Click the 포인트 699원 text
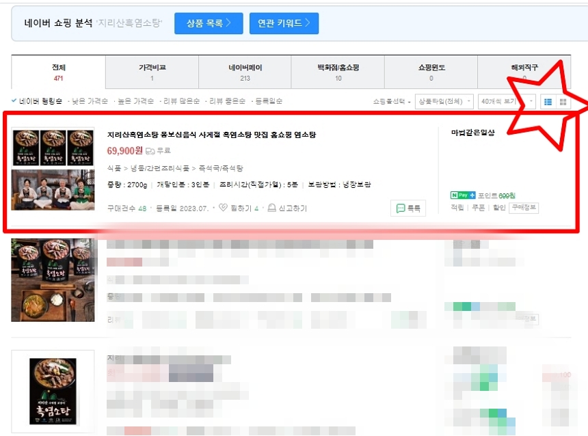This screenshot has height=436, width=588. [496, 195]
